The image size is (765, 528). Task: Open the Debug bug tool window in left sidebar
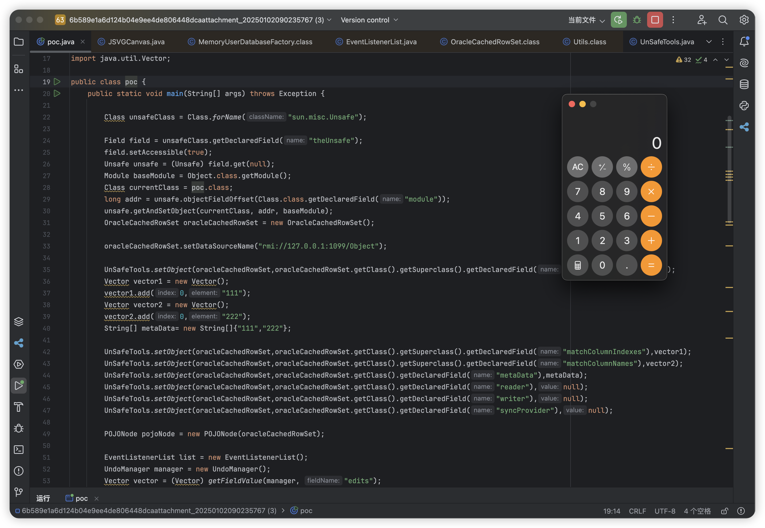click(18, 428)
